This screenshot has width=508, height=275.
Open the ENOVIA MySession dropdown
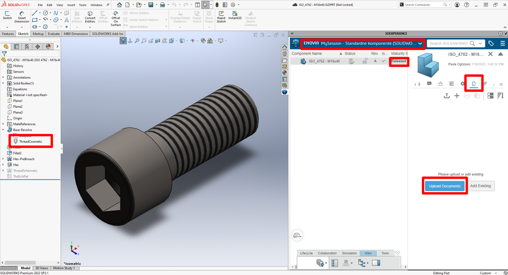pos(420,43)
